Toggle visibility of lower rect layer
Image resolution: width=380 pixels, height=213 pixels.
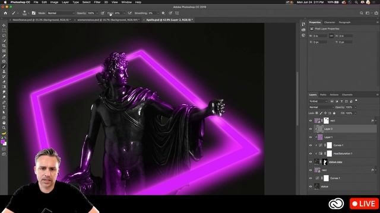(311, 170)
